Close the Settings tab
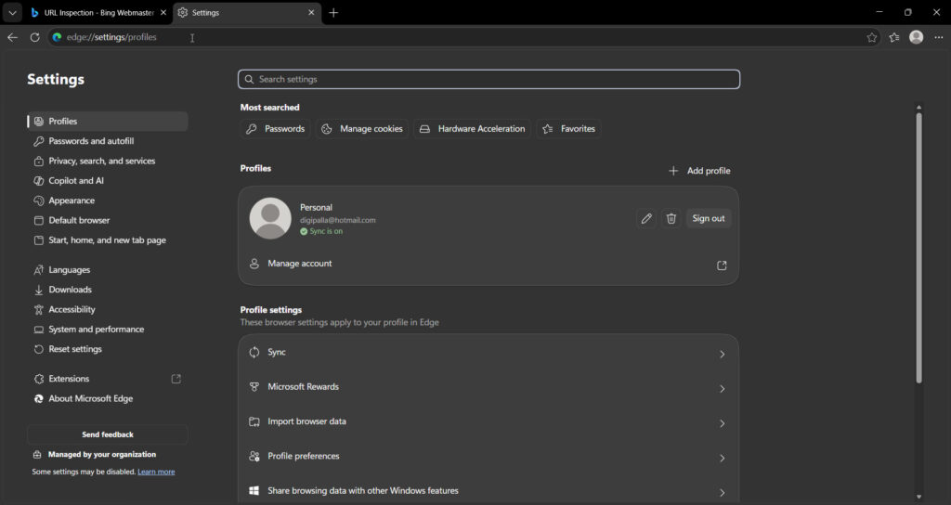Screen dimensions: 951x505 (x=311, y=12)
